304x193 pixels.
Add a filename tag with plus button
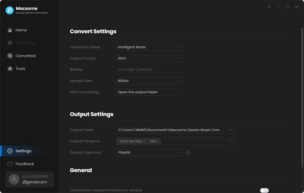231,141
